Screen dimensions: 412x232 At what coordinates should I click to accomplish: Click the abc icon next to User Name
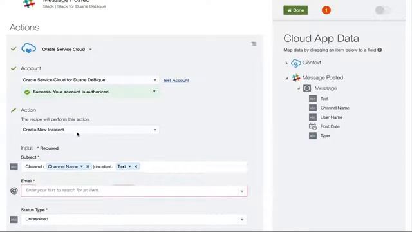point(313,117)
